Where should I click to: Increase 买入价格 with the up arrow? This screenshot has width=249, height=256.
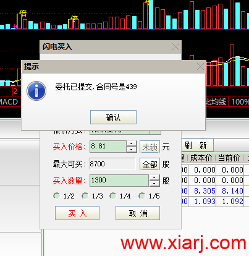click(132, 143)
